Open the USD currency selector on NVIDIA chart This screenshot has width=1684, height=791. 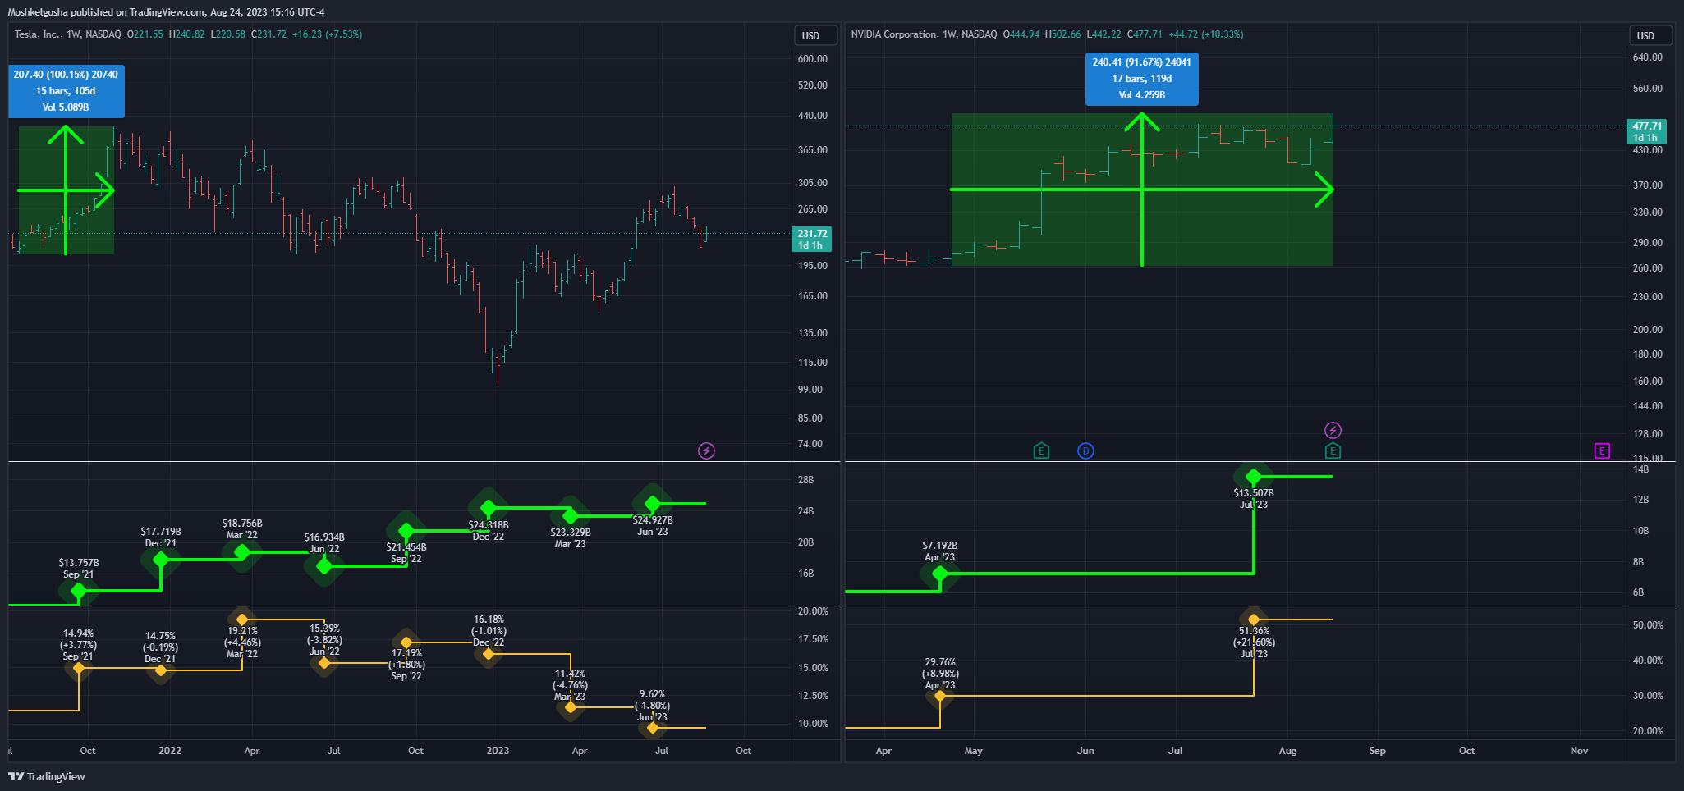point(1650,35)
